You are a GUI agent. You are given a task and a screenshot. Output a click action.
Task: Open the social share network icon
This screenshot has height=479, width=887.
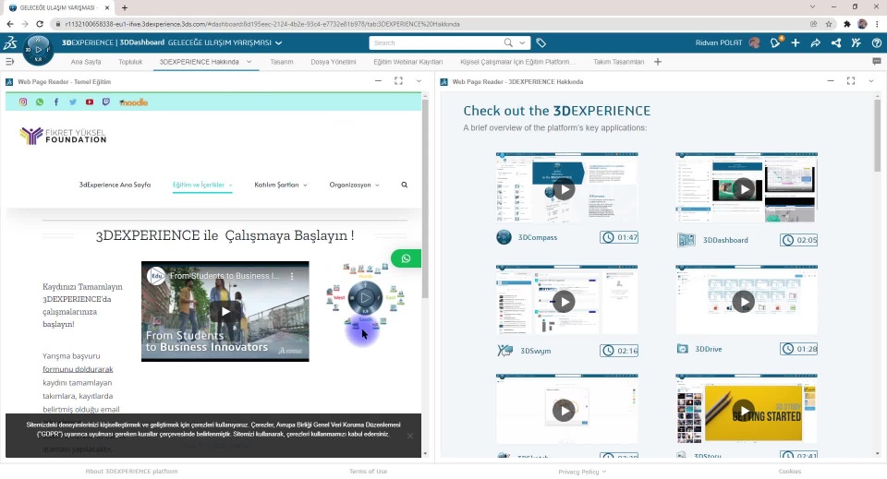835,43
